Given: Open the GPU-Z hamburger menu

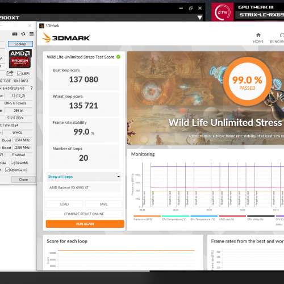Looking at the screenshot, I should 31,34.
